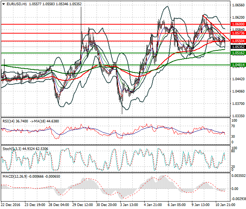Image resolution: width=246 pixels, height=209 pixels.
Task: Click the 4 Jan 21:00 time label
Action: [x=153, y=205]
